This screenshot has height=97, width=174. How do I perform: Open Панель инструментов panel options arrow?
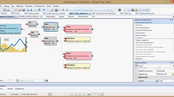coord(170,20)
